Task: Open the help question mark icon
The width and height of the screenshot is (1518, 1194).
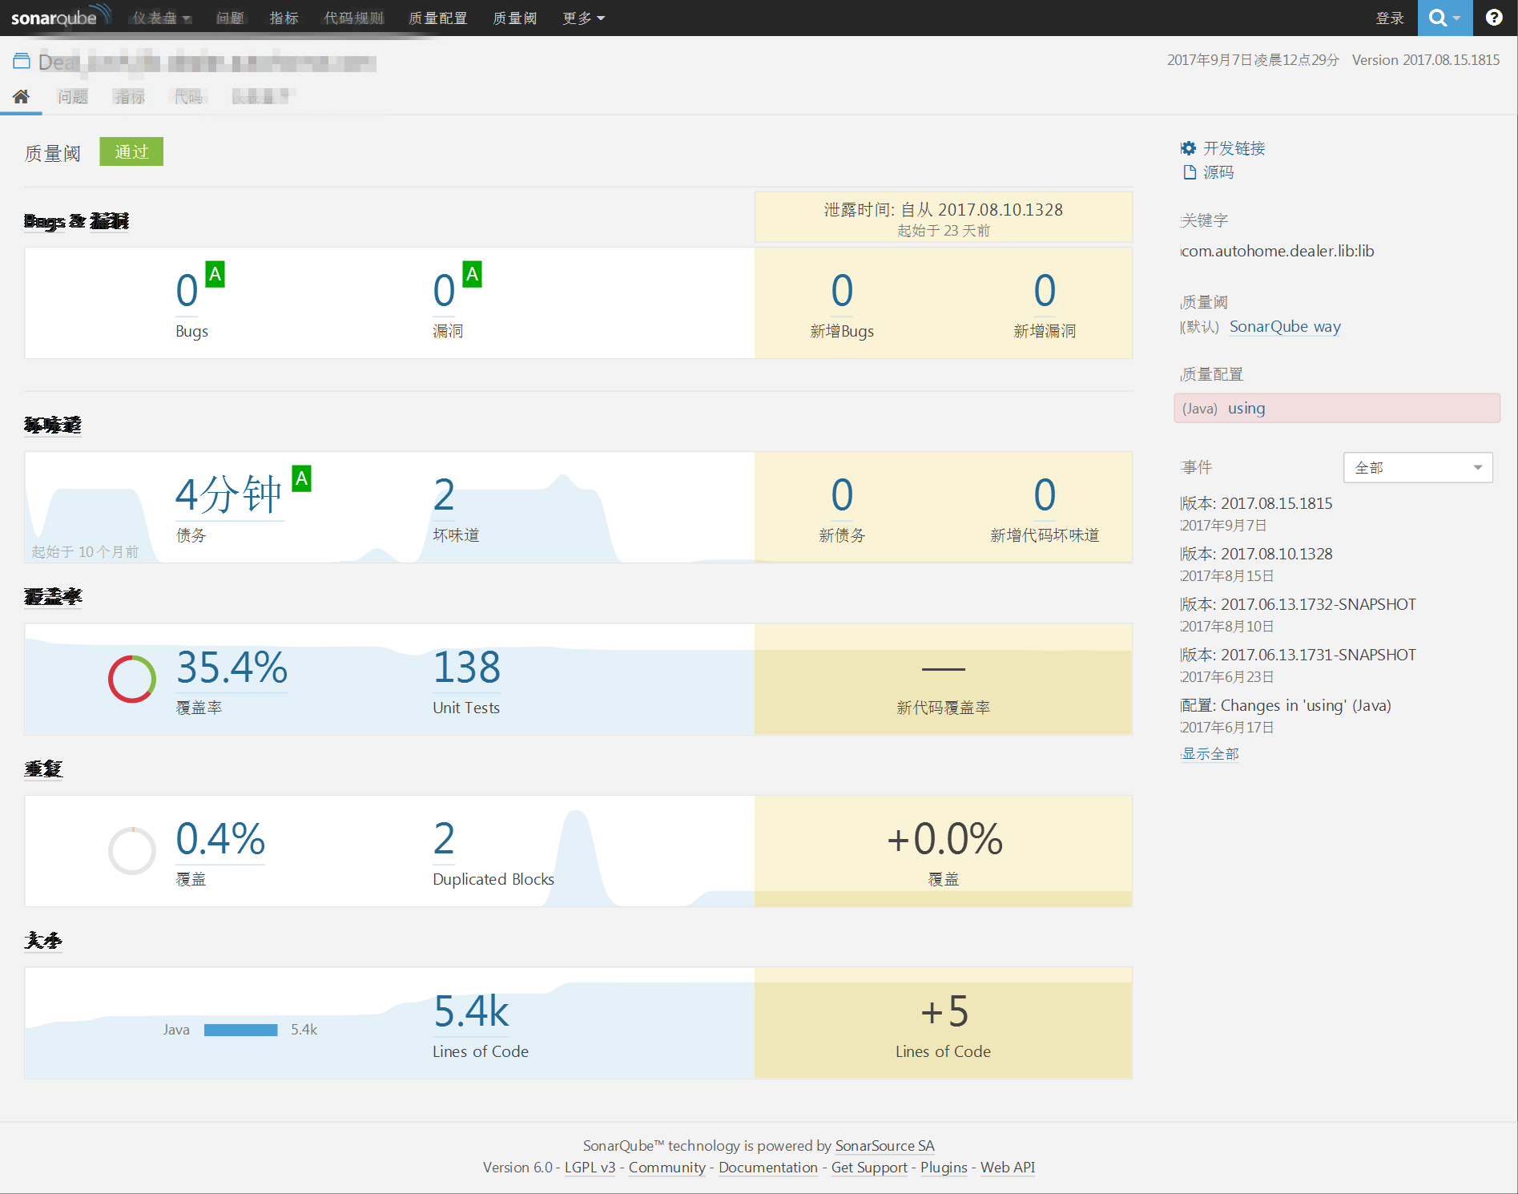Action: tap(1494, 18)
